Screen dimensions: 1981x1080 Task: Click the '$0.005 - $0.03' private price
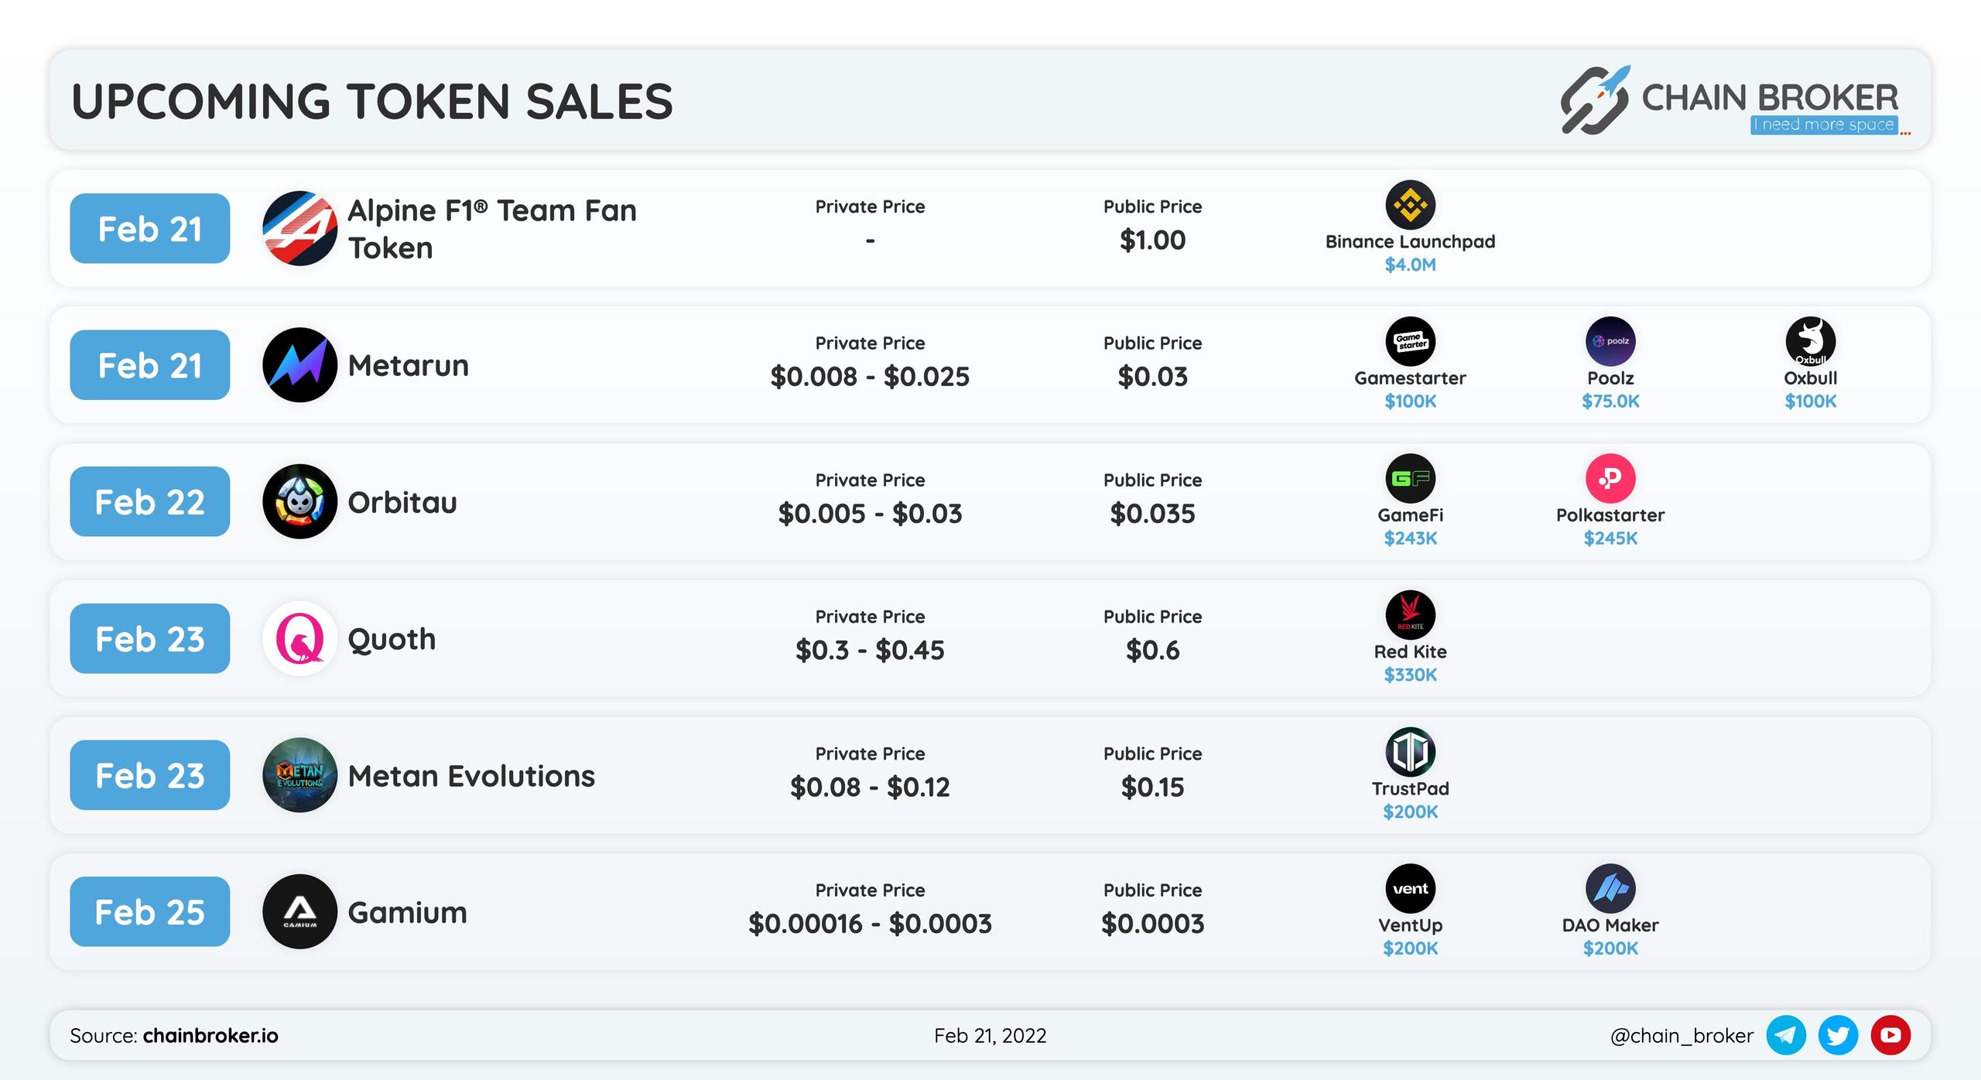pyautogui.click(x=870, y=514)
